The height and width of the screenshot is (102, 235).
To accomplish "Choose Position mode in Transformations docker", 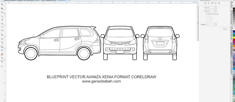I will point(205,3).
